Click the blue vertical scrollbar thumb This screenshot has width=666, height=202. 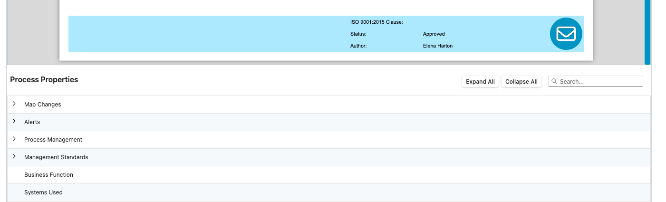click(647, 32)
